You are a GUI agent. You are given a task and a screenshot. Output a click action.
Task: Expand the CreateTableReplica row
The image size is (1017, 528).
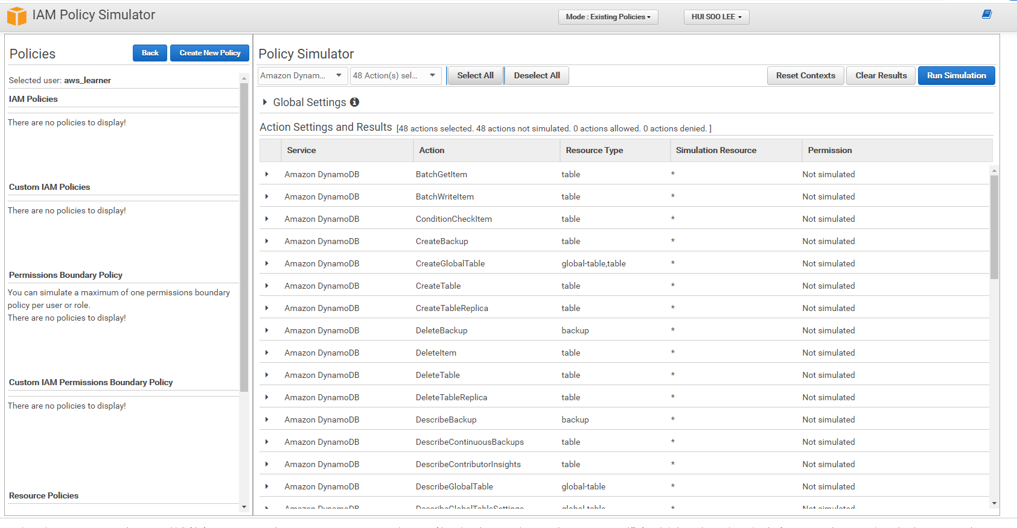[267, 308]
